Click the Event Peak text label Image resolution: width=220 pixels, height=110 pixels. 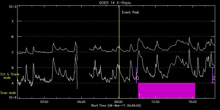[131, 12]
